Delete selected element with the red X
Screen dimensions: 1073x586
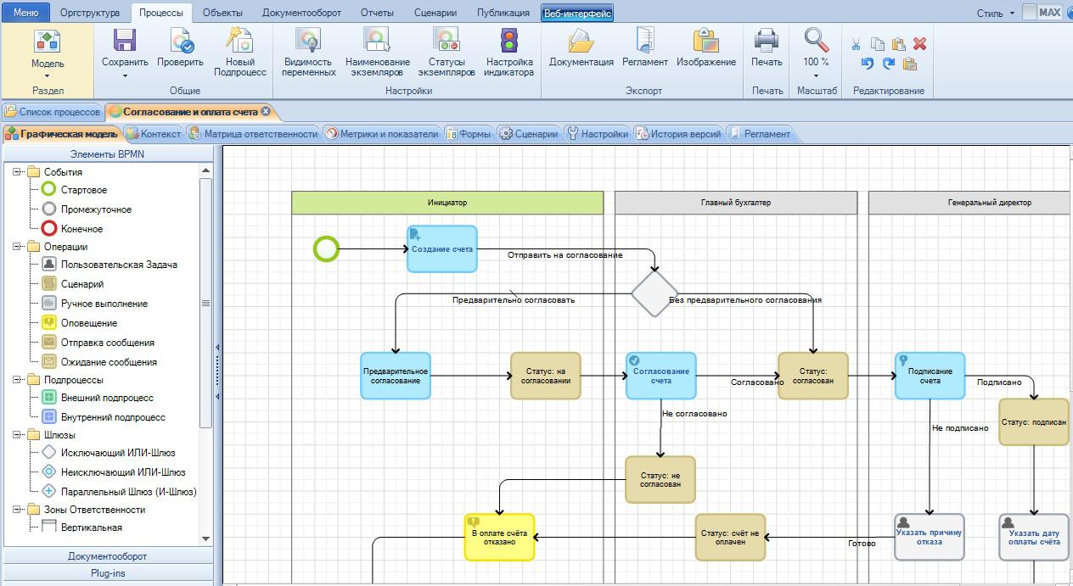click(x=919, y=44)
